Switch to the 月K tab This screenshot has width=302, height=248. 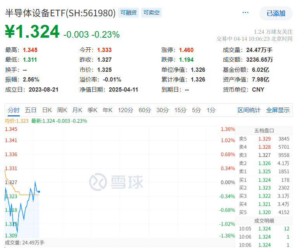[x=77, y=110]
